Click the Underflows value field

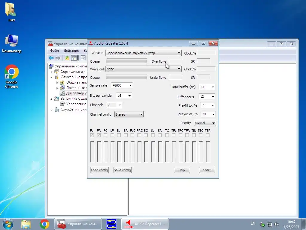[x=175, y=77]
